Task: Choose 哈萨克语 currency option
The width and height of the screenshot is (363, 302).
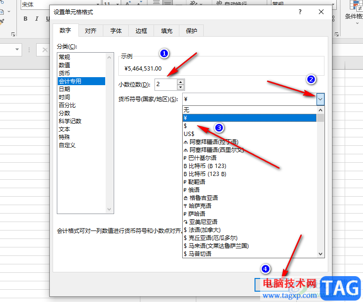Action: 249,206
